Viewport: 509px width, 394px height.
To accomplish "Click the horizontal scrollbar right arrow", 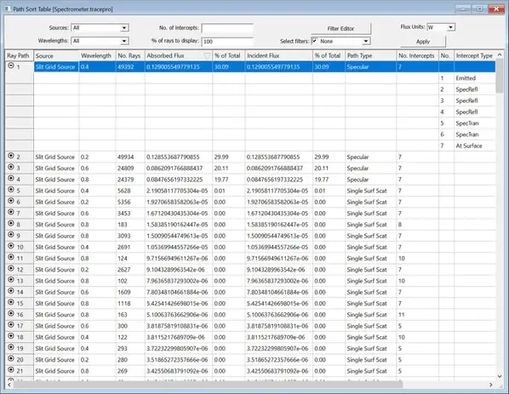I will [490, 385].
